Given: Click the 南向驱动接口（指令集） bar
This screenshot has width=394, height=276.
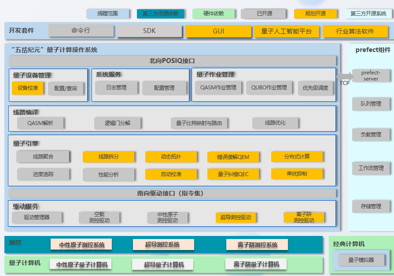Looking at the screenshot, I should click(172, 193).
